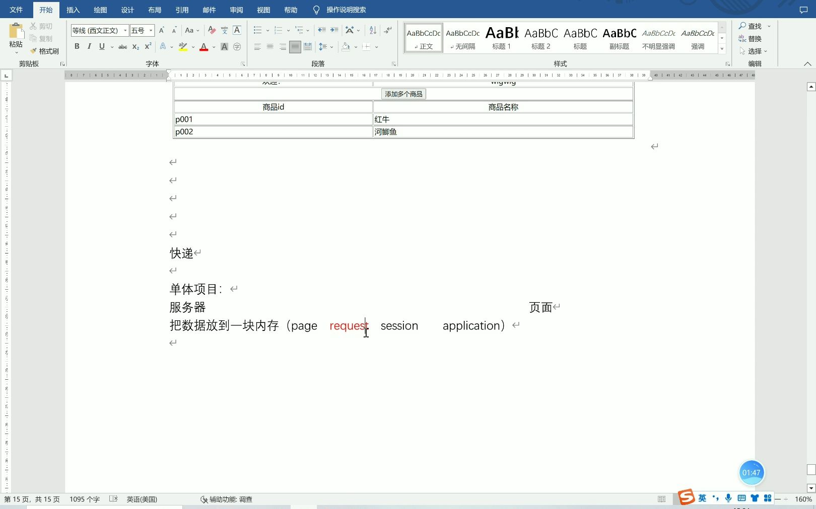Click the Copy (复制) button
The width and height of the screenshot is (816, 509).
pos(41,39)
